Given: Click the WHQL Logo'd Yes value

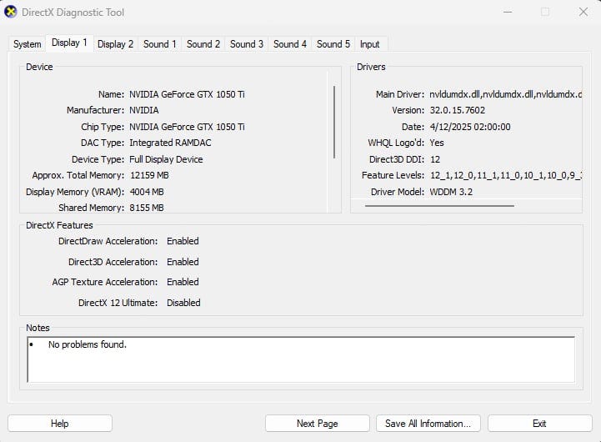Looking at the screenshot, I should (437, 143).
